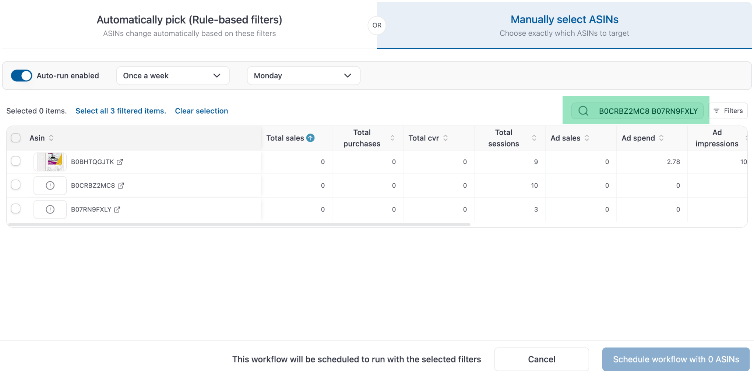Tick the select-all header checkbox
Image resolution: width=754 pixels, height=376 pixels.
(x=16, y=138)
